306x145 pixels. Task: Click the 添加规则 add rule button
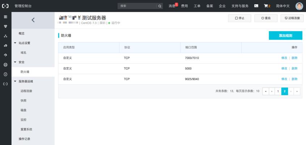(x=285, y=36)
